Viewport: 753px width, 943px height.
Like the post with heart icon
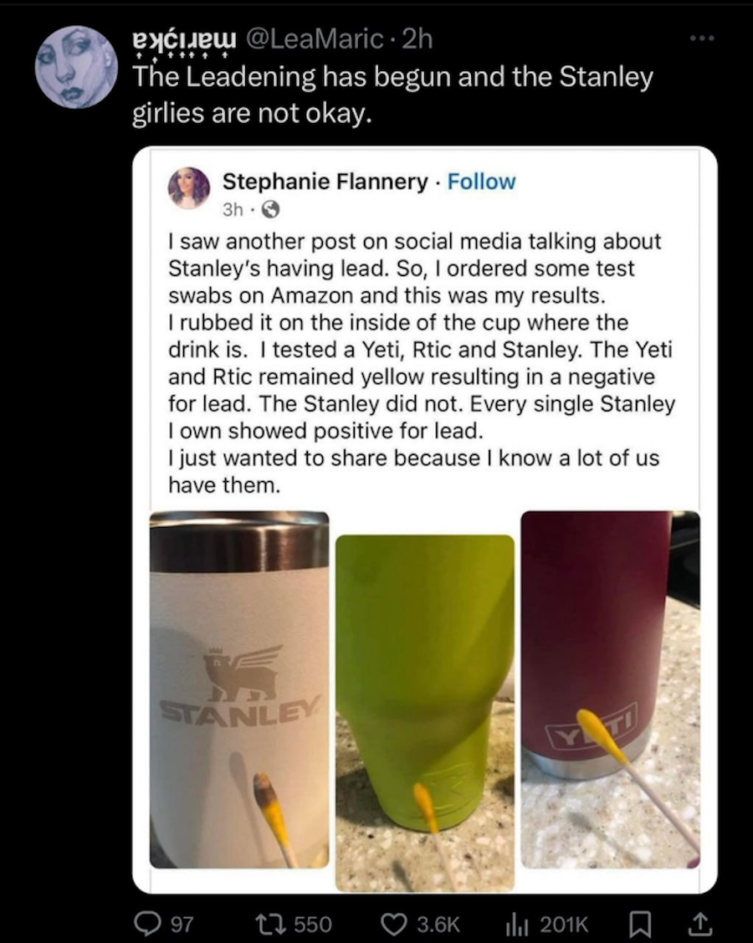pos(392,923)
